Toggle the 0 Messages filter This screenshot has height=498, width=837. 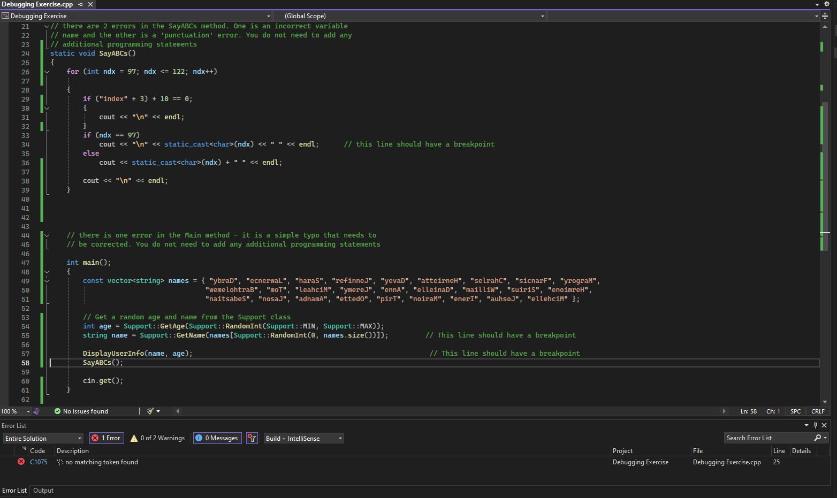(x=217, y=438)
